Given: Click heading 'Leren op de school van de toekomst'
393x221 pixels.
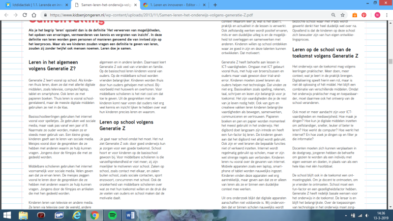Looking at the screenshot, I should 325,53.
